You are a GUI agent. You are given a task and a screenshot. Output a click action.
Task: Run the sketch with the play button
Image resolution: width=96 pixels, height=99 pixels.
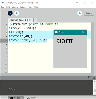click(10, 13)
